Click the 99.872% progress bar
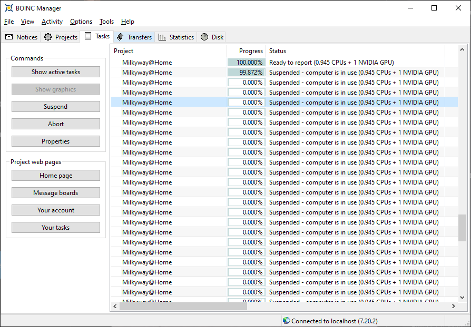Image resolution: width=471 pixels, height=327 pixels. tap(247, 72)
